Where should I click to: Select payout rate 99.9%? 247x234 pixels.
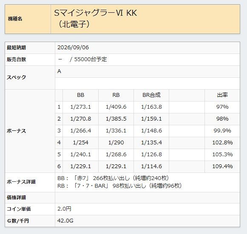tap(222, 131)
